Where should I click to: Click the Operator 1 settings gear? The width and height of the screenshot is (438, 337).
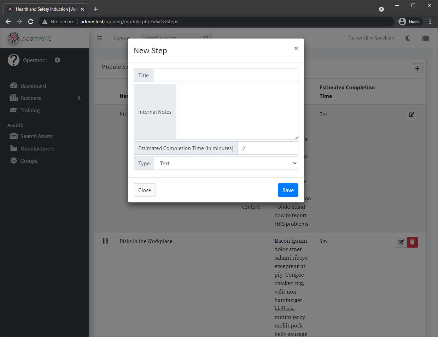click(57, 60)
